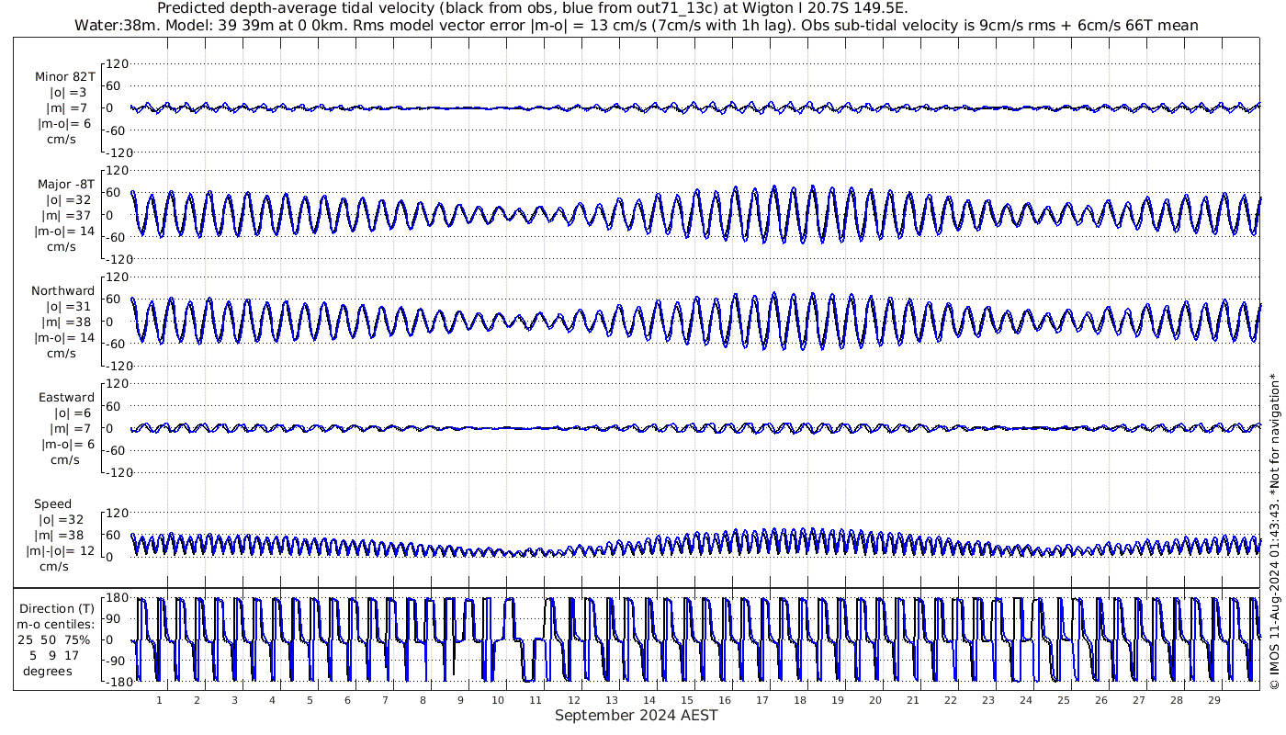Click the 'degrees' unit label
Screen dimensions: 1286x735
48,672
